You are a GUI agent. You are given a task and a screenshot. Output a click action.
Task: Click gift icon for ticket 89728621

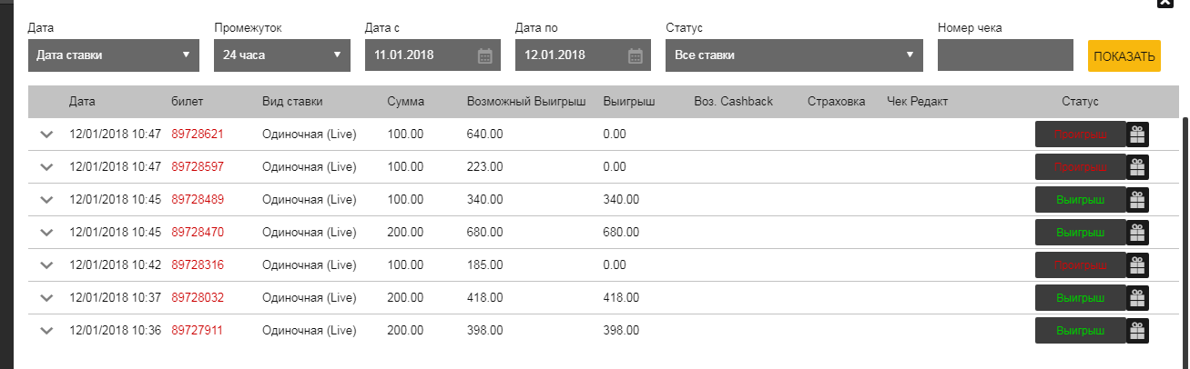[1137, 135]
